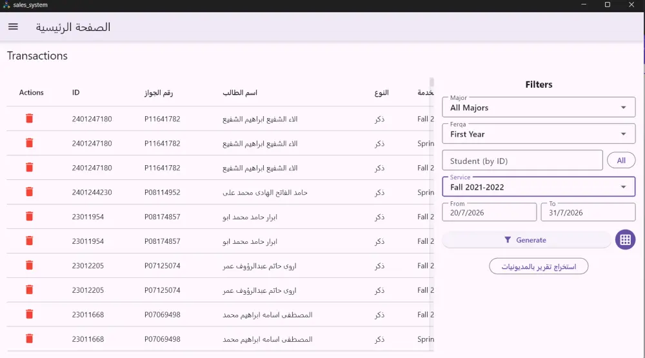Delete the Fall transaction for ID 23011668
The image size is (645, 358).
(x=29, y=314)
